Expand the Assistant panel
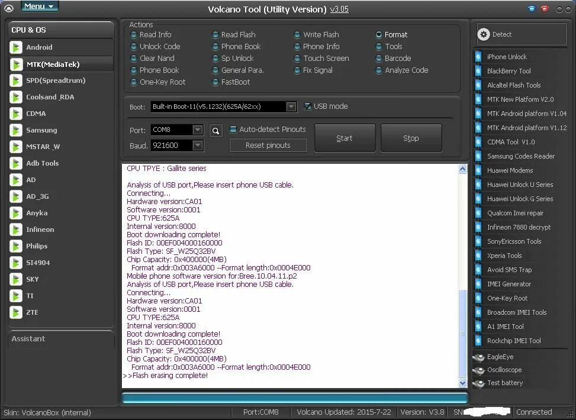 [x=62, y=339]
